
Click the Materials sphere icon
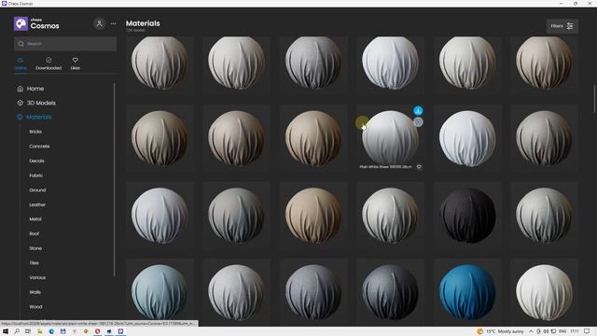pyautogui.click(x=21, y=117)
